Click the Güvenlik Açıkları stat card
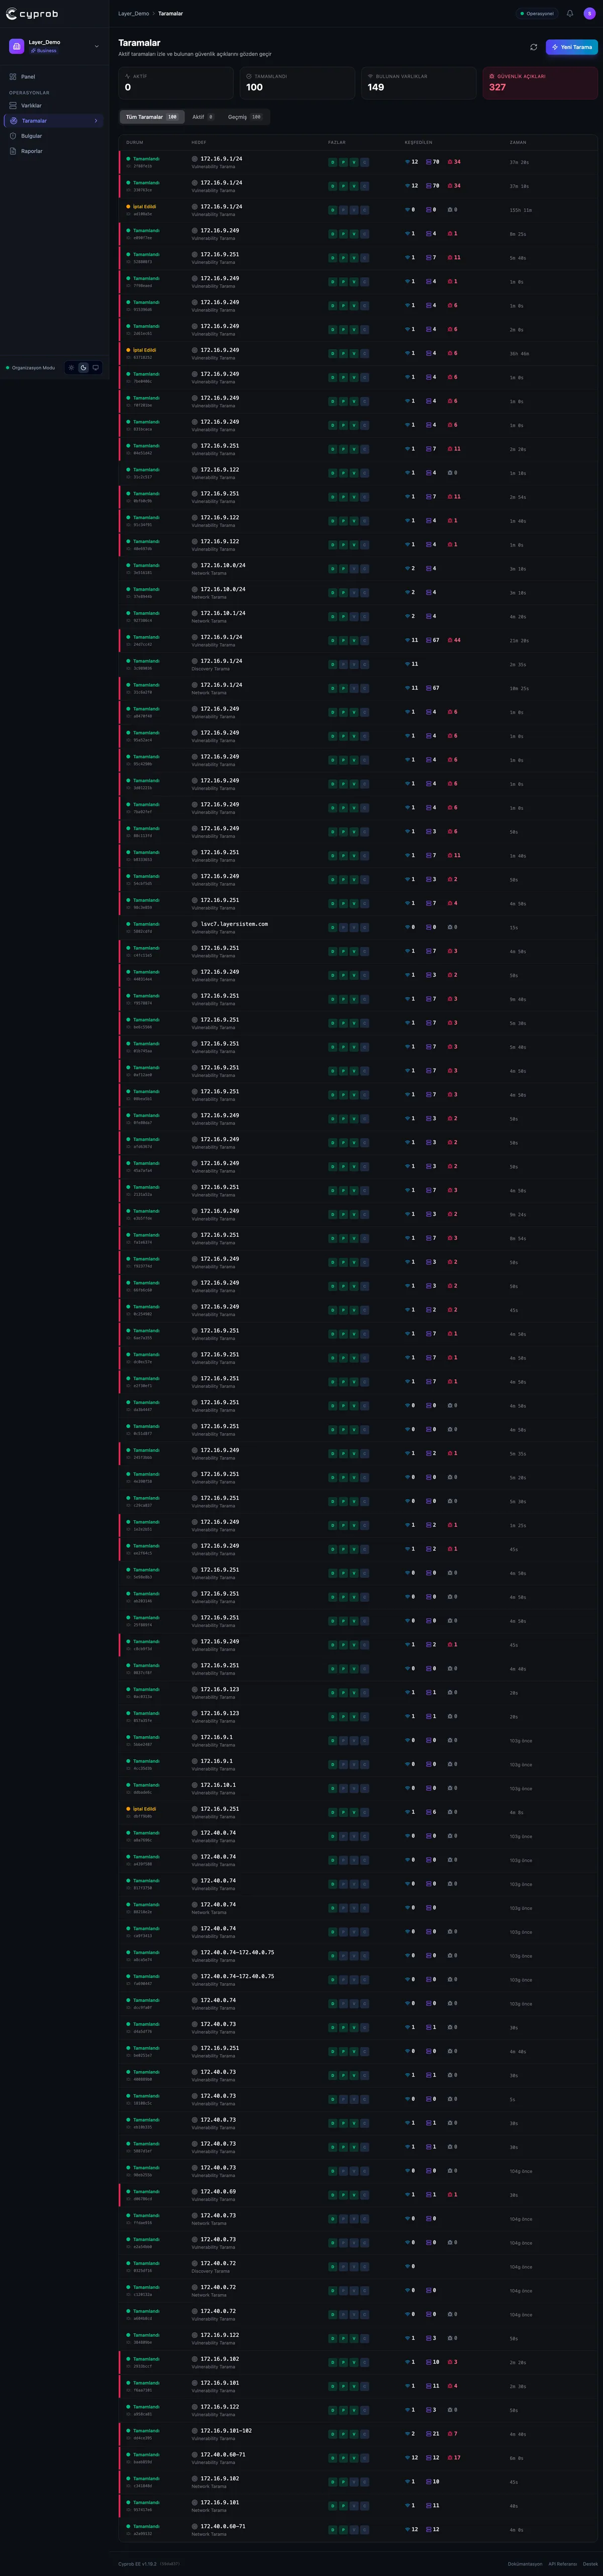Screen dimensions: 603x2576 540,83
